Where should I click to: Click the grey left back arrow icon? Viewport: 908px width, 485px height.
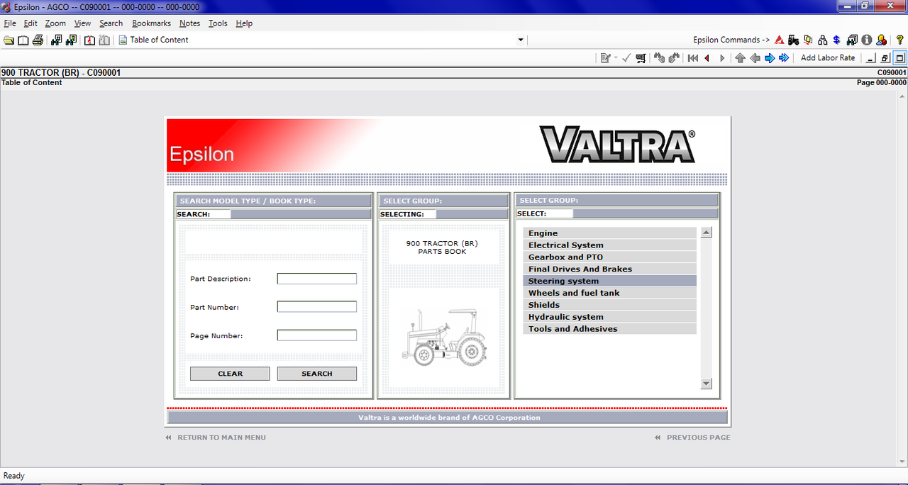(755, 58)
